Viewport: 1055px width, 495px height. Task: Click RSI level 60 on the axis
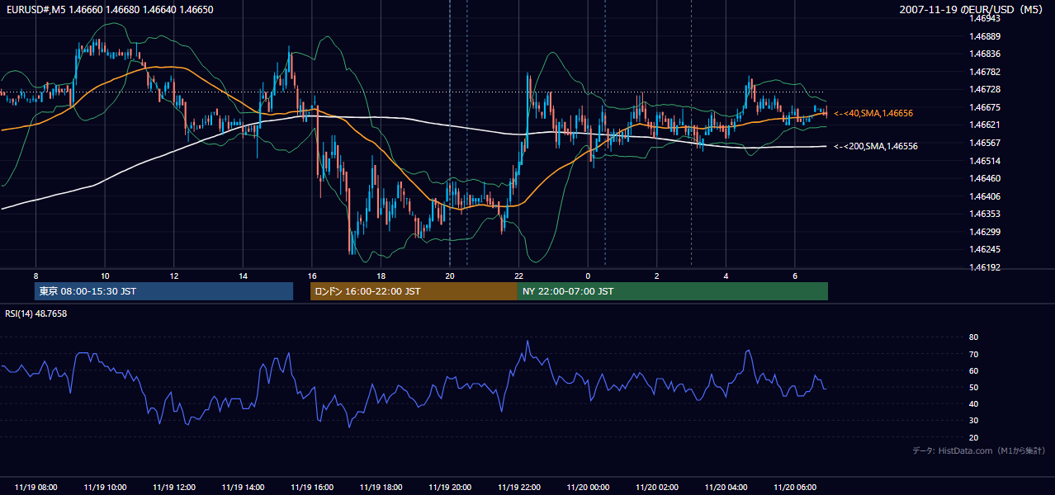click(x=973, y=370)
